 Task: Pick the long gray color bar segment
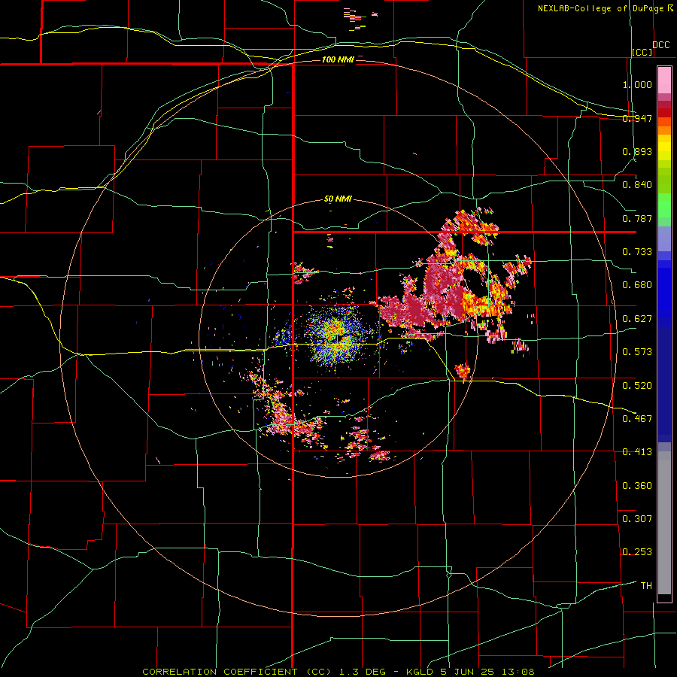tap(664, 523)
